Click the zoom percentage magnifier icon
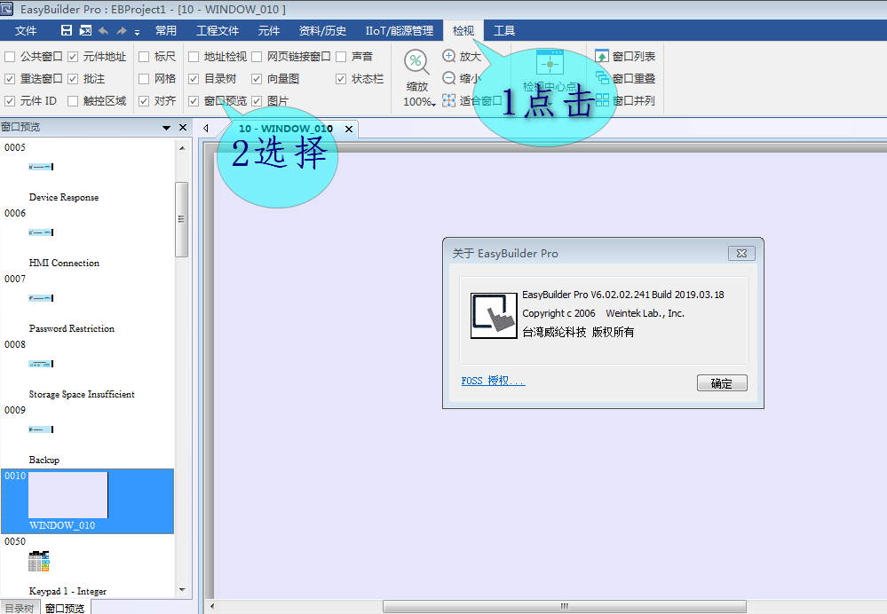887x614 pixels. pos(416,62)
